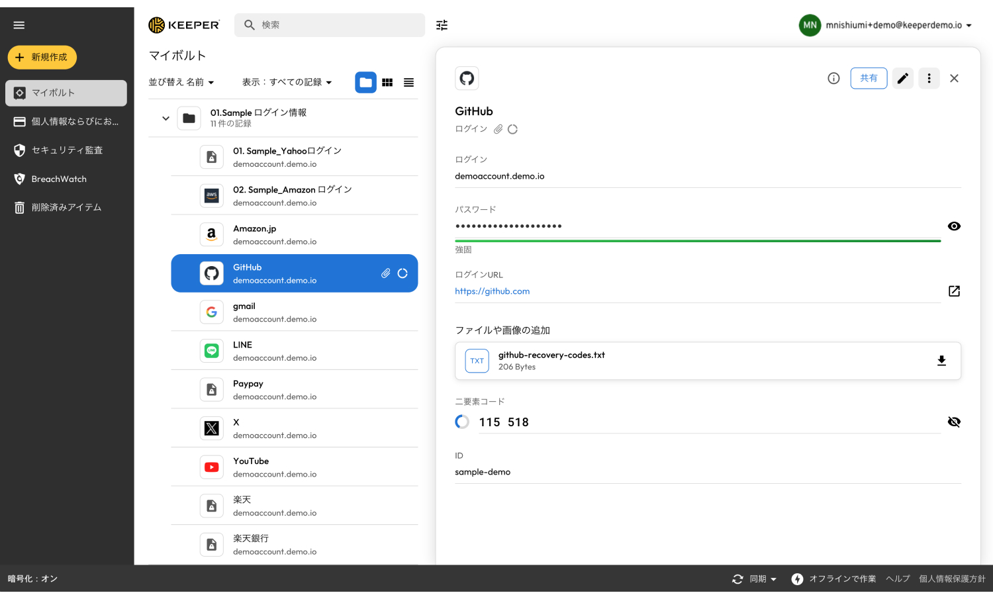
Task: Switch to grid view
Action: [x=387, y=82]
